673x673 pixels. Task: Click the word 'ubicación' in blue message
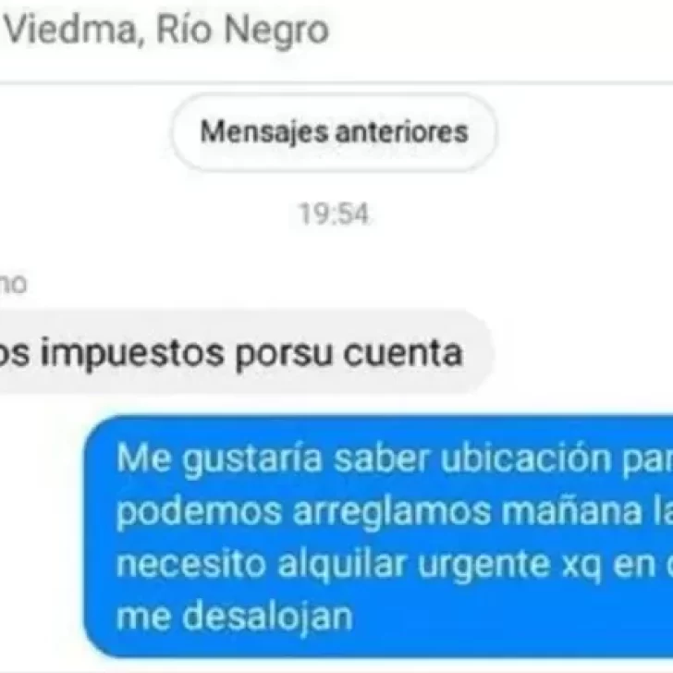[526, 459]
